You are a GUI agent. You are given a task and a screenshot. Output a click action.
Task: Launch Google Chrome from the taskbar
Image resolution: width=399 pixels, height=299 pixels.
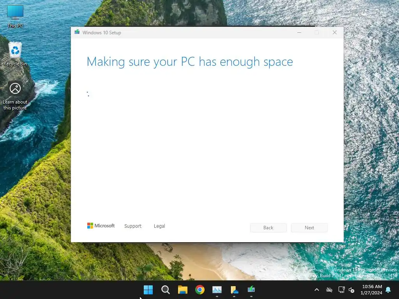click(200, 290)
